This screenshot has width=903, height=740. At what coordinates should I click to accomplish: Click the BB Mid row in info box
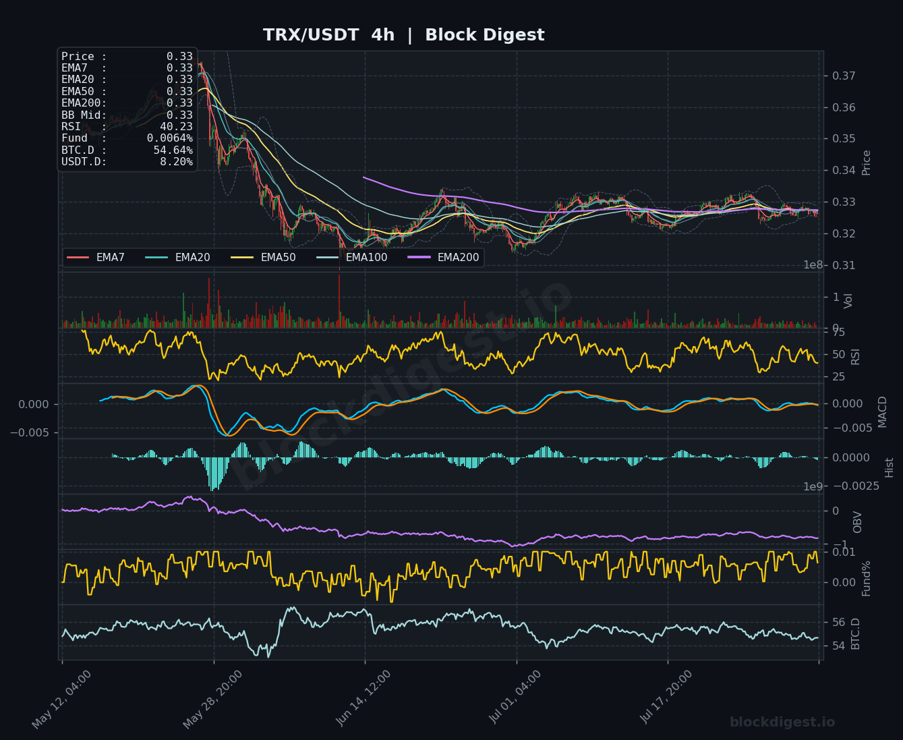[127, 115]
